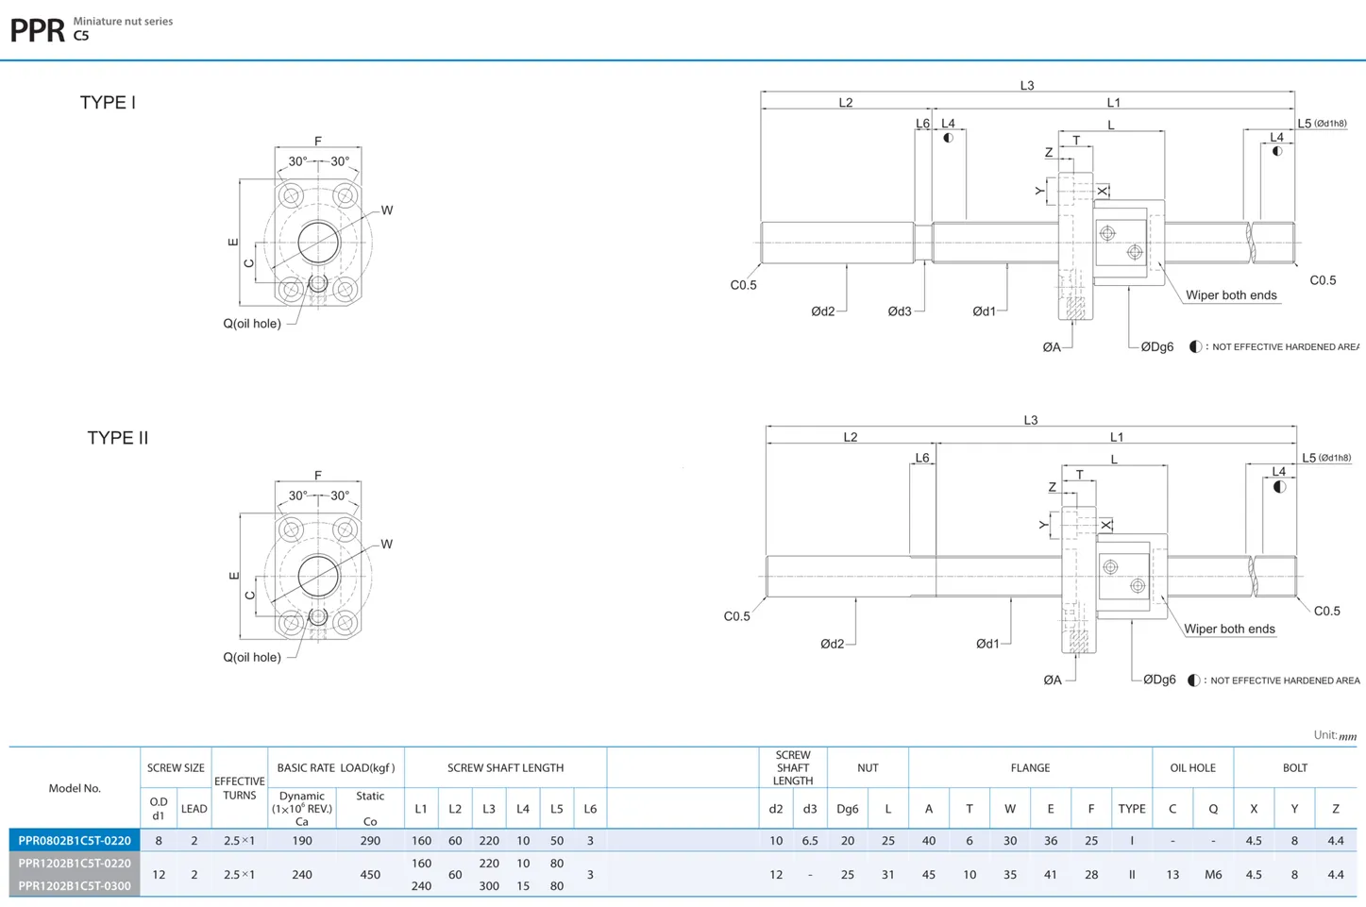
Task: Select model row PPR1202B1C5T-0220
Action: click(75, 864)
